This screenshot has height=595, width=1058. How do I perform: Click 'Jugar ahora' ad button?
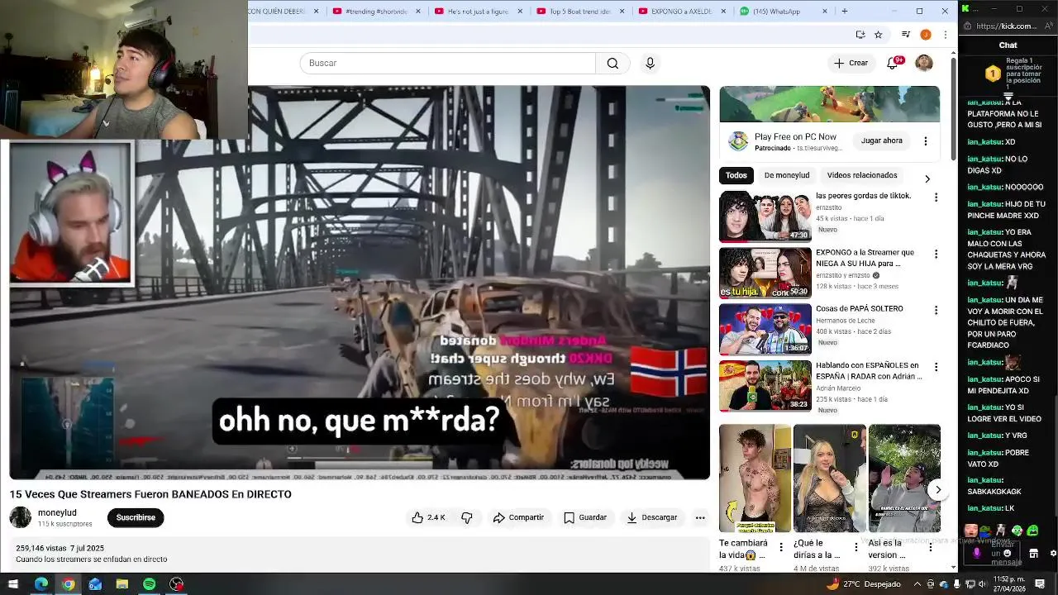(x=882, y=140)
